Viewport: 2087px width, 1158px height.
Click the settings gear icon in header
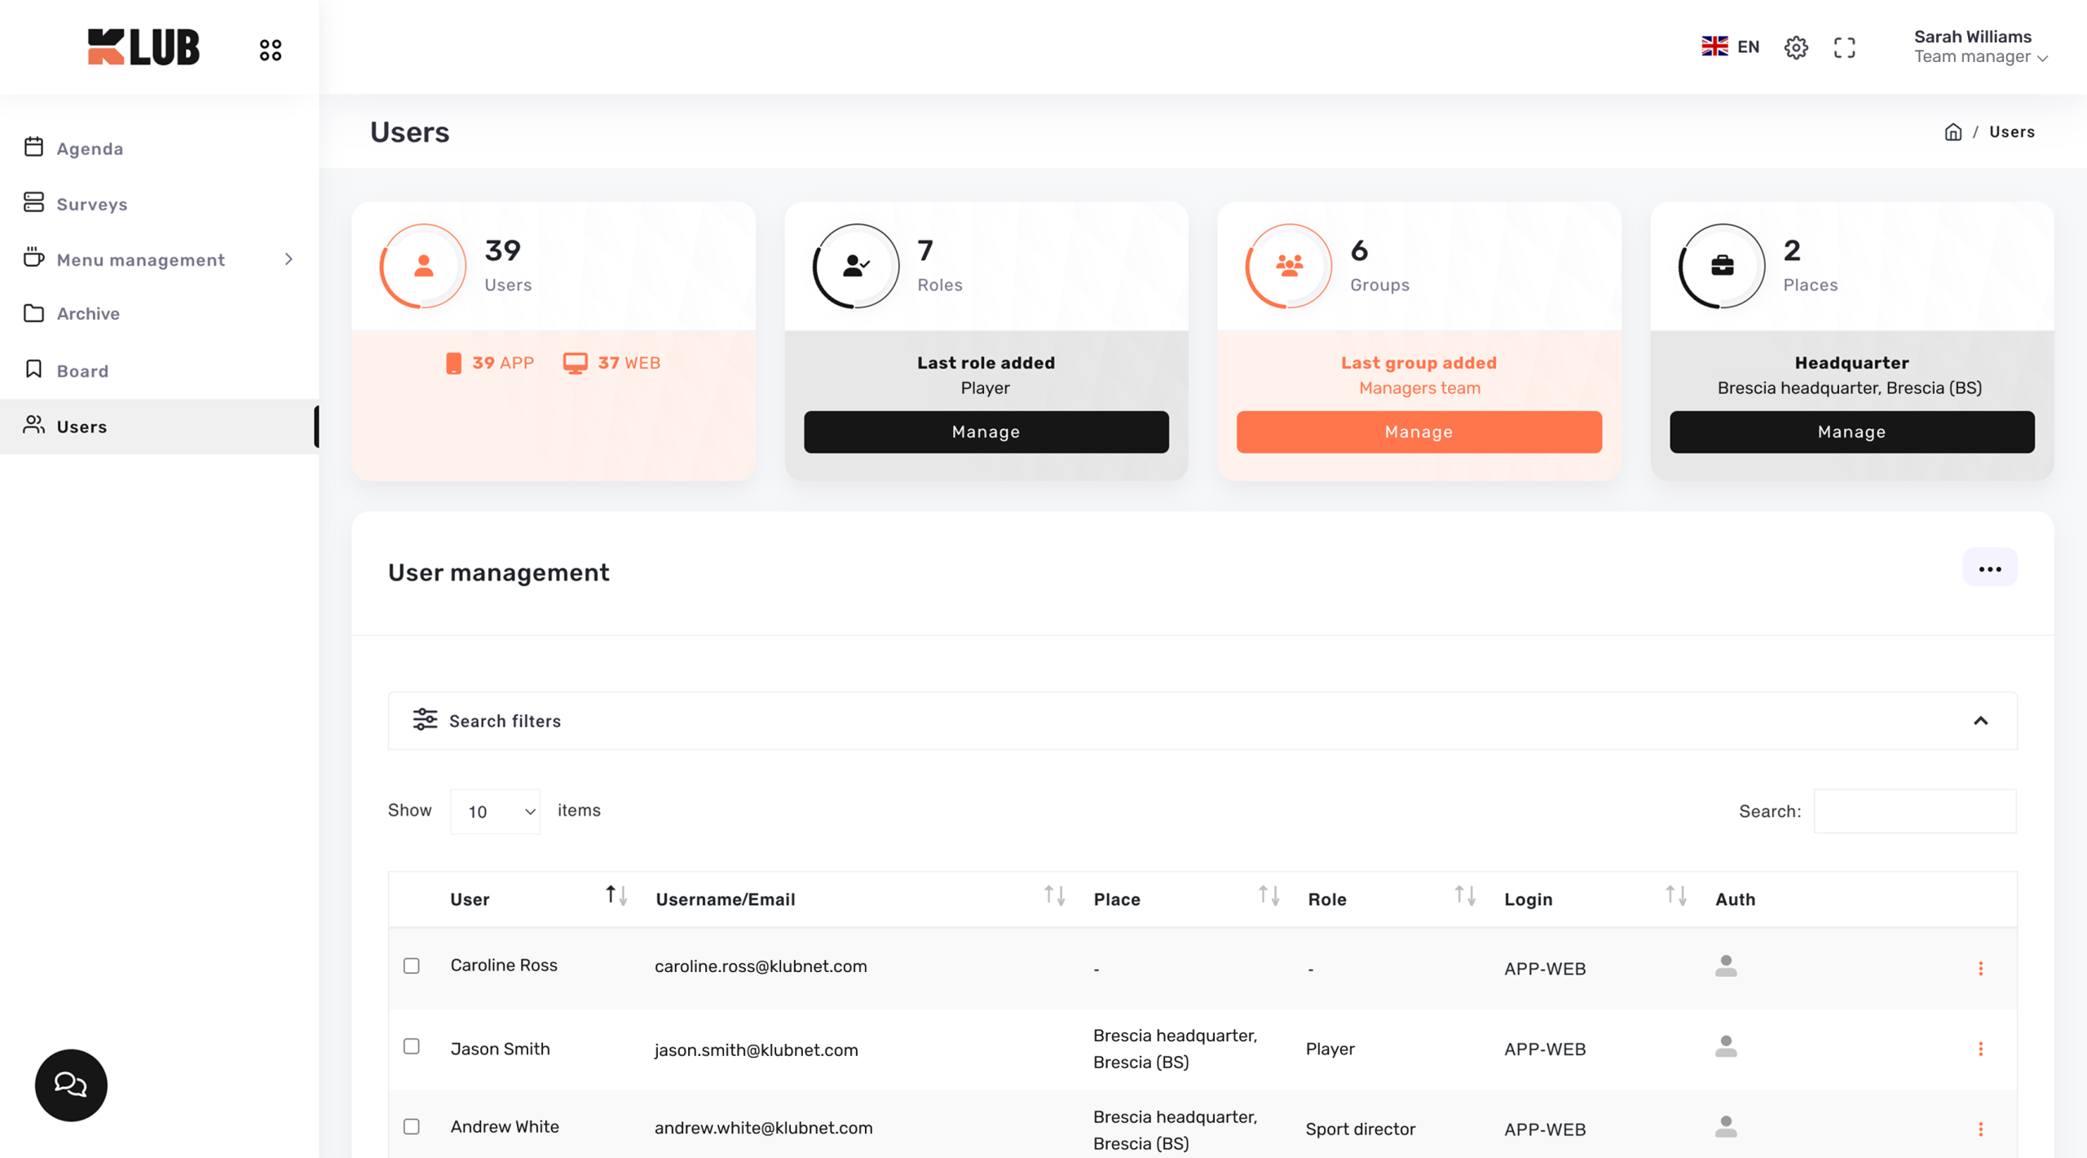click(x=1795, y=47)
